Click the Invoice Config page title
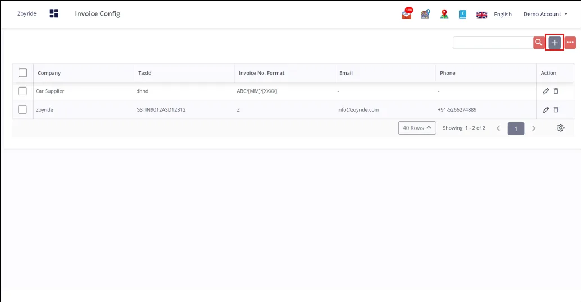Image resolution: width=582 pixels, height=303 pixels. click(98, 13)
